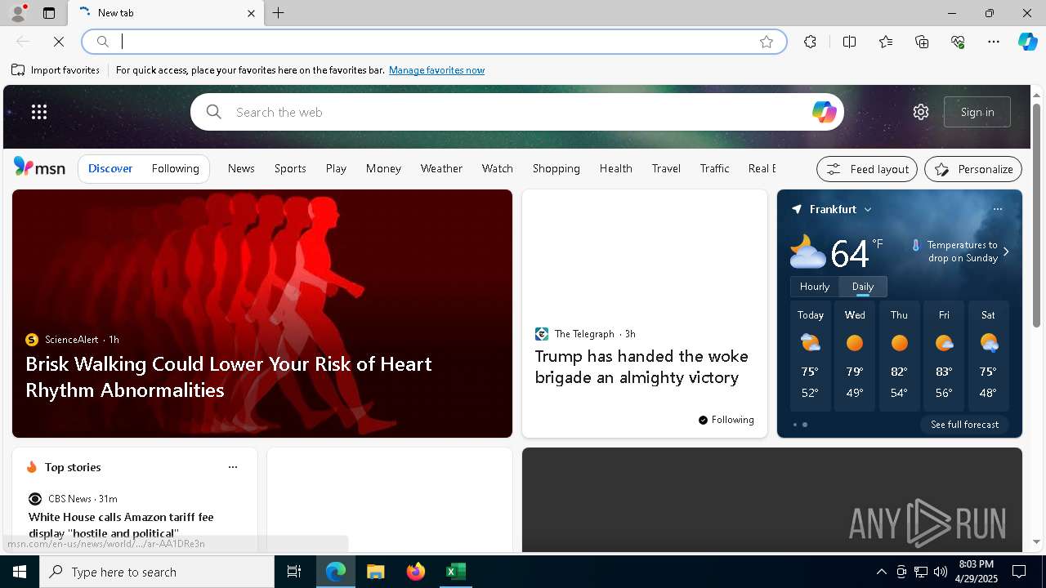Image resolution: width=1046 pixels, height=588 pixels.
Task: Click Import favorites
Action: pyautogui.click(x=56, y=70)
